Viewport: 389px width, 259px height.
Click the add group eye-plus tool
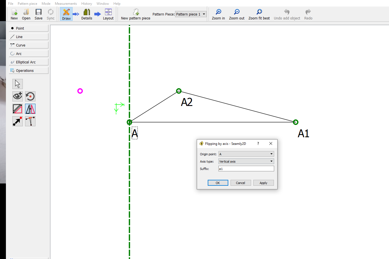17,96
